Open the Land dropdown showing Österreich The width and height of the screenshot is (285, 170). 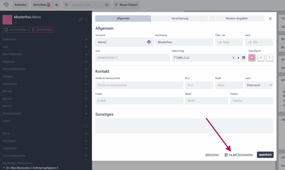coord(259,85)
